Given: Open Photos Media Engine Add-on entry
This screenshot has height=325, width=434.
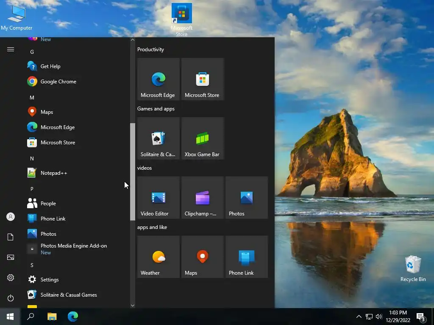Looking at the screenshot, I should [77, 249].
